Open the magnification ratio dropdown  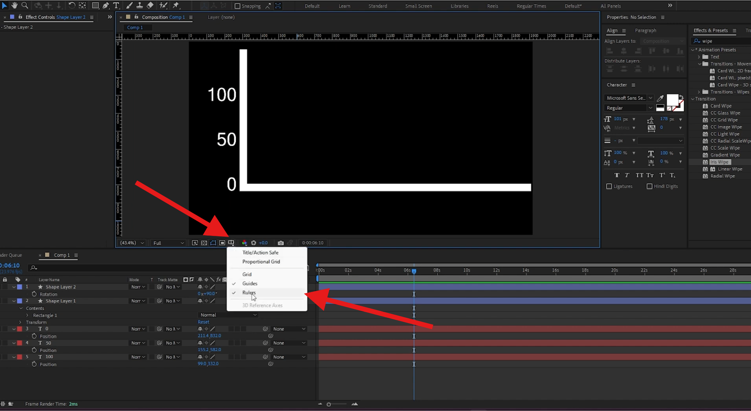click(x=131, y=242)
